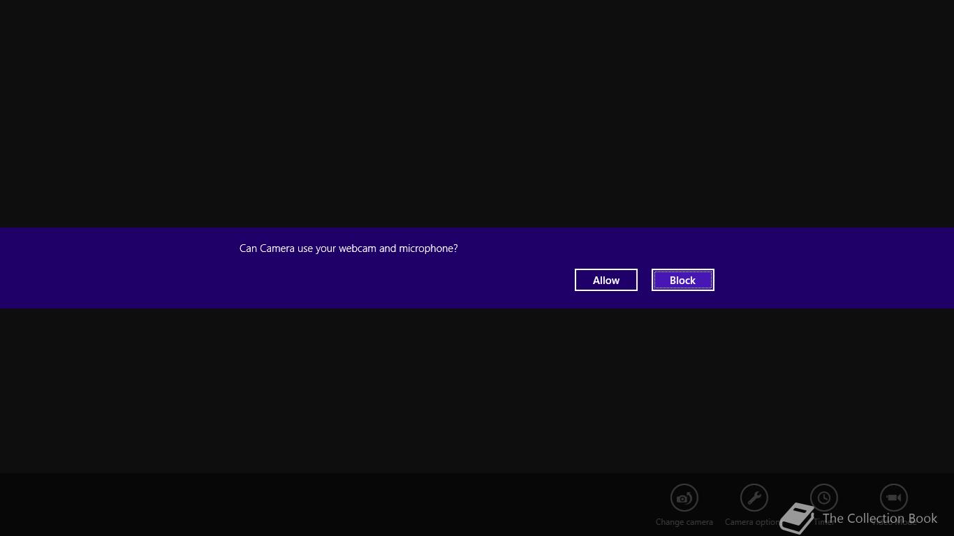Switch to Video mode camcorder icon
This screenshot has width=954, height=536.
pos(894,498)
